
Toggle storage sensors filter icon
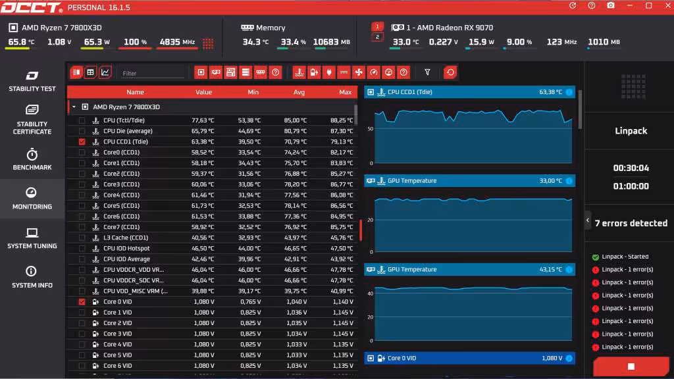coord(246,72)
